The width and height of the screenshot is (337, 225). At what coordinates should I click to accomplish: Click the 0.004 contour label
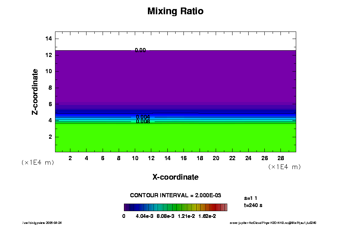coord(143,117)
